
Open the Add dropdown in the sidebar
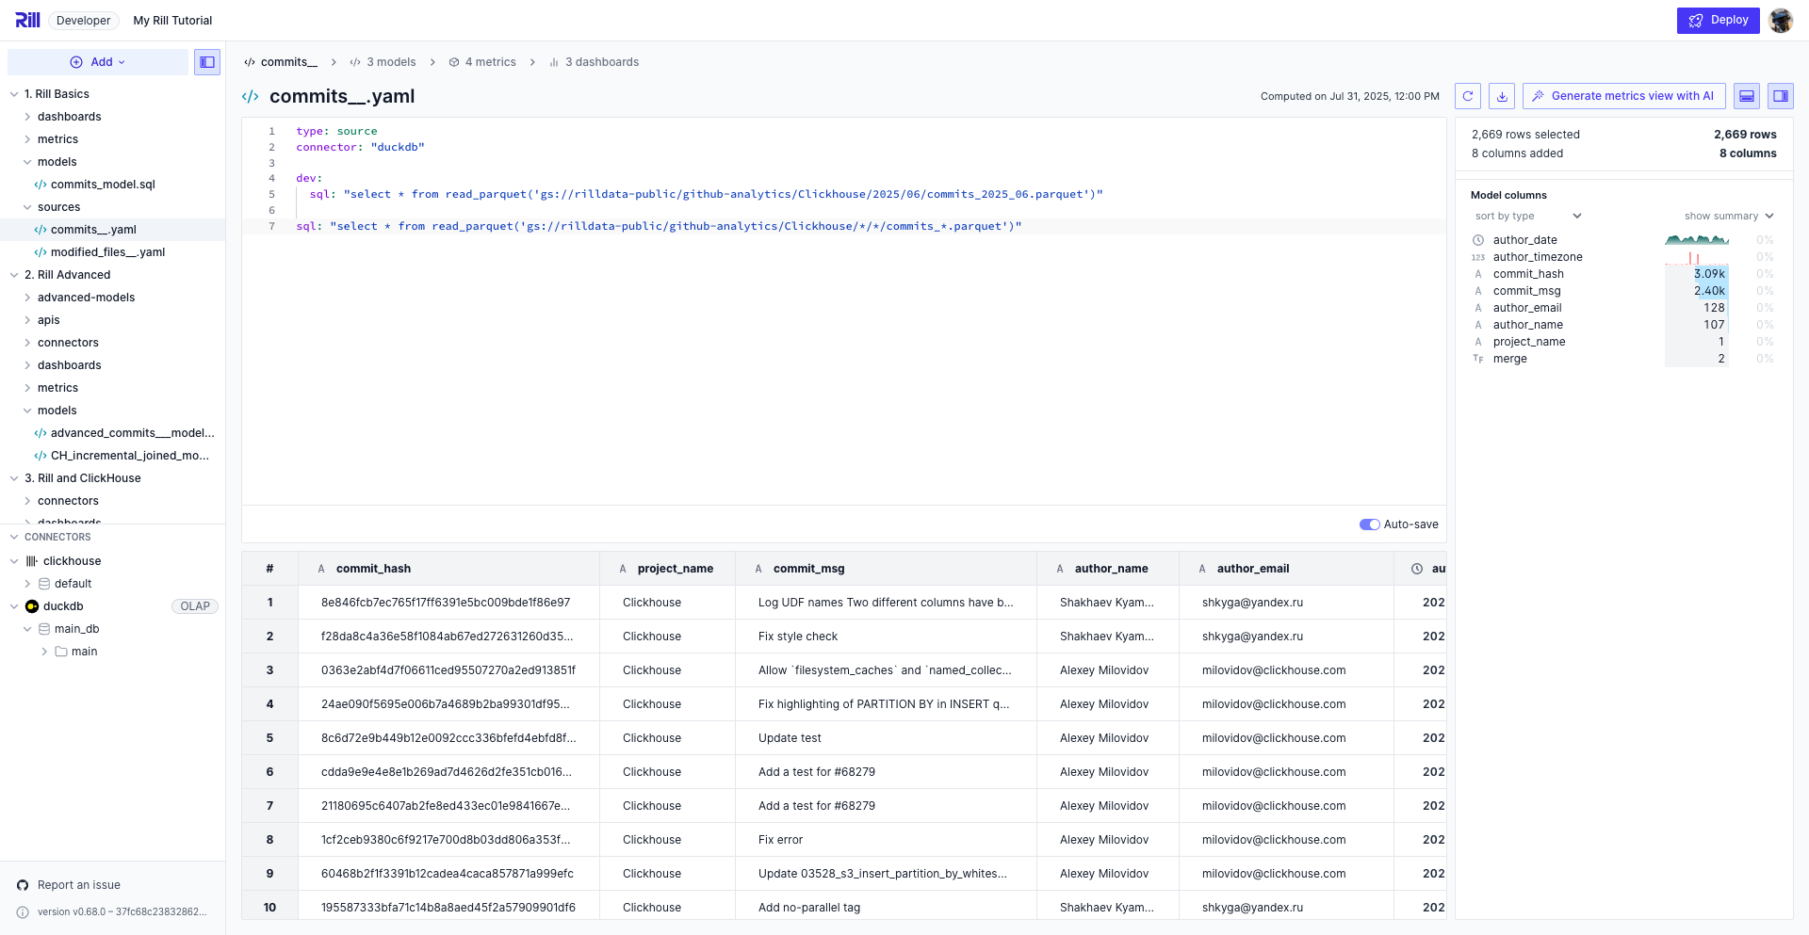click(x=98, y=61)
